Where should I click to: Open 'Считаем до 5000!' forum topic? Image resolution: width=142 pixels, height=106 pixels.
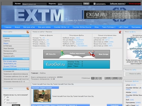pos(100,38)
